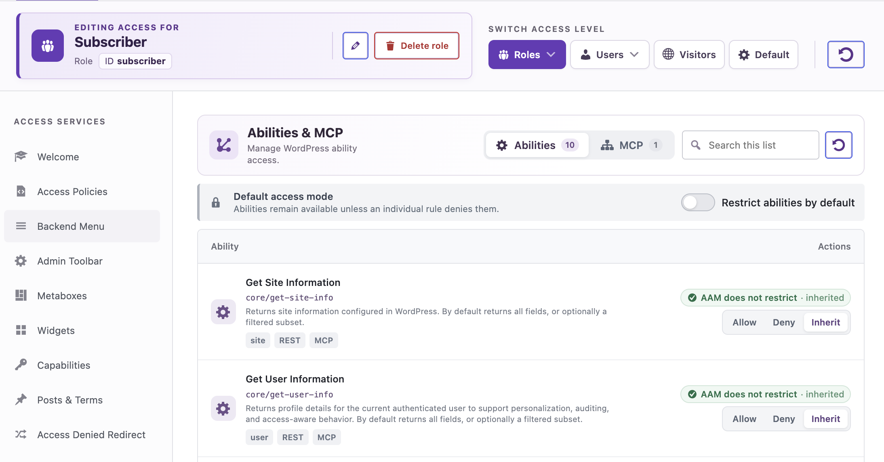Click the Metaboxes layout icon
Image resolution: width=884 pixels, height=462 pixels.
click(21, 295)
